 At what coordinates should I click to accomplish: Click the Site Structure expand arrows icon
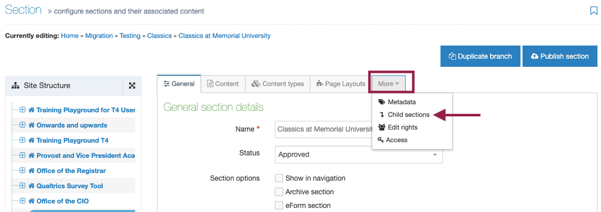click(x=132, y=86)
